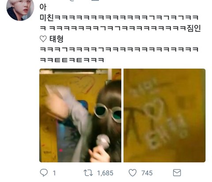Click the 1,685 retweet count
The height and width of the screenshot is (182, 212).
pyautogui.click(x=105, y=173)
